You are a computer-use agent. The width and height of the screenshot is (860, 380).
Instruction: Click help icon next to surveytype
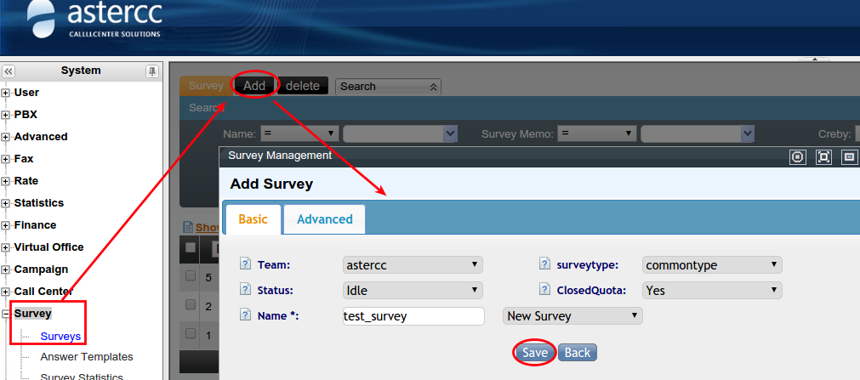pyautogui.click(x=545, y=265)
